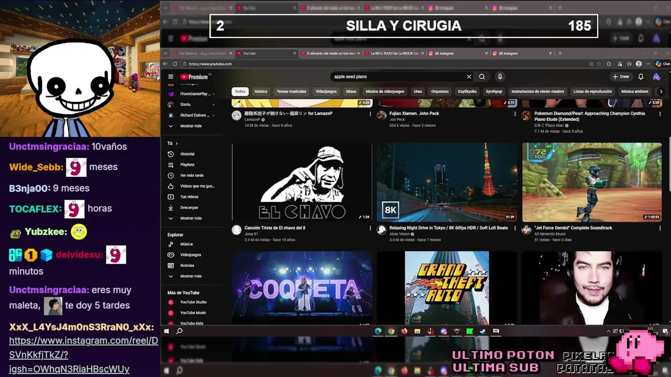Play the El Chavo video thumbnail
The height and width of the screenshot is (377, 671).
tap(302, 182)
